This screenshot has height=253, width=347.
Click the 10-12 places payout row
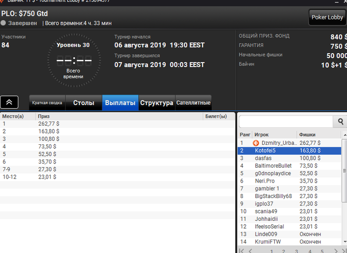click(117, 177)
